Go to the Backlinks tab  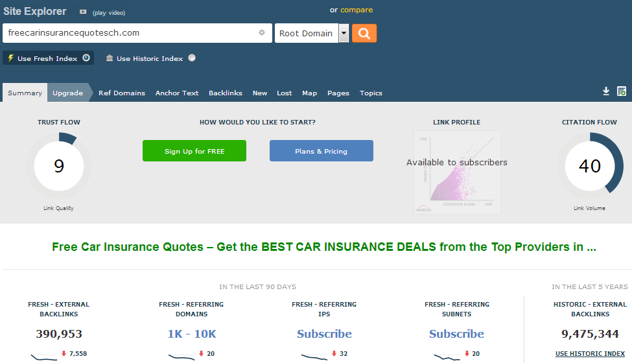(x=226, y=93)
